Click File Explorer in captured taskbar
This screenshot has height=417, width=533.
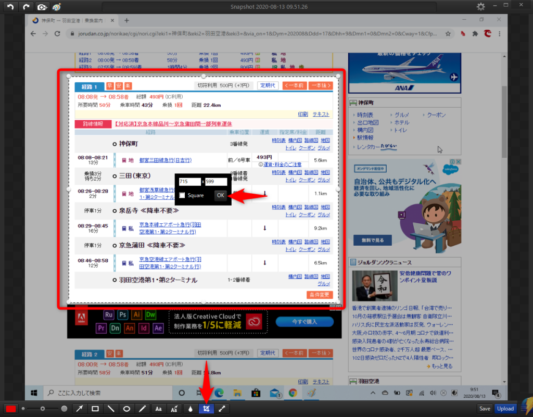click(237, 393)
